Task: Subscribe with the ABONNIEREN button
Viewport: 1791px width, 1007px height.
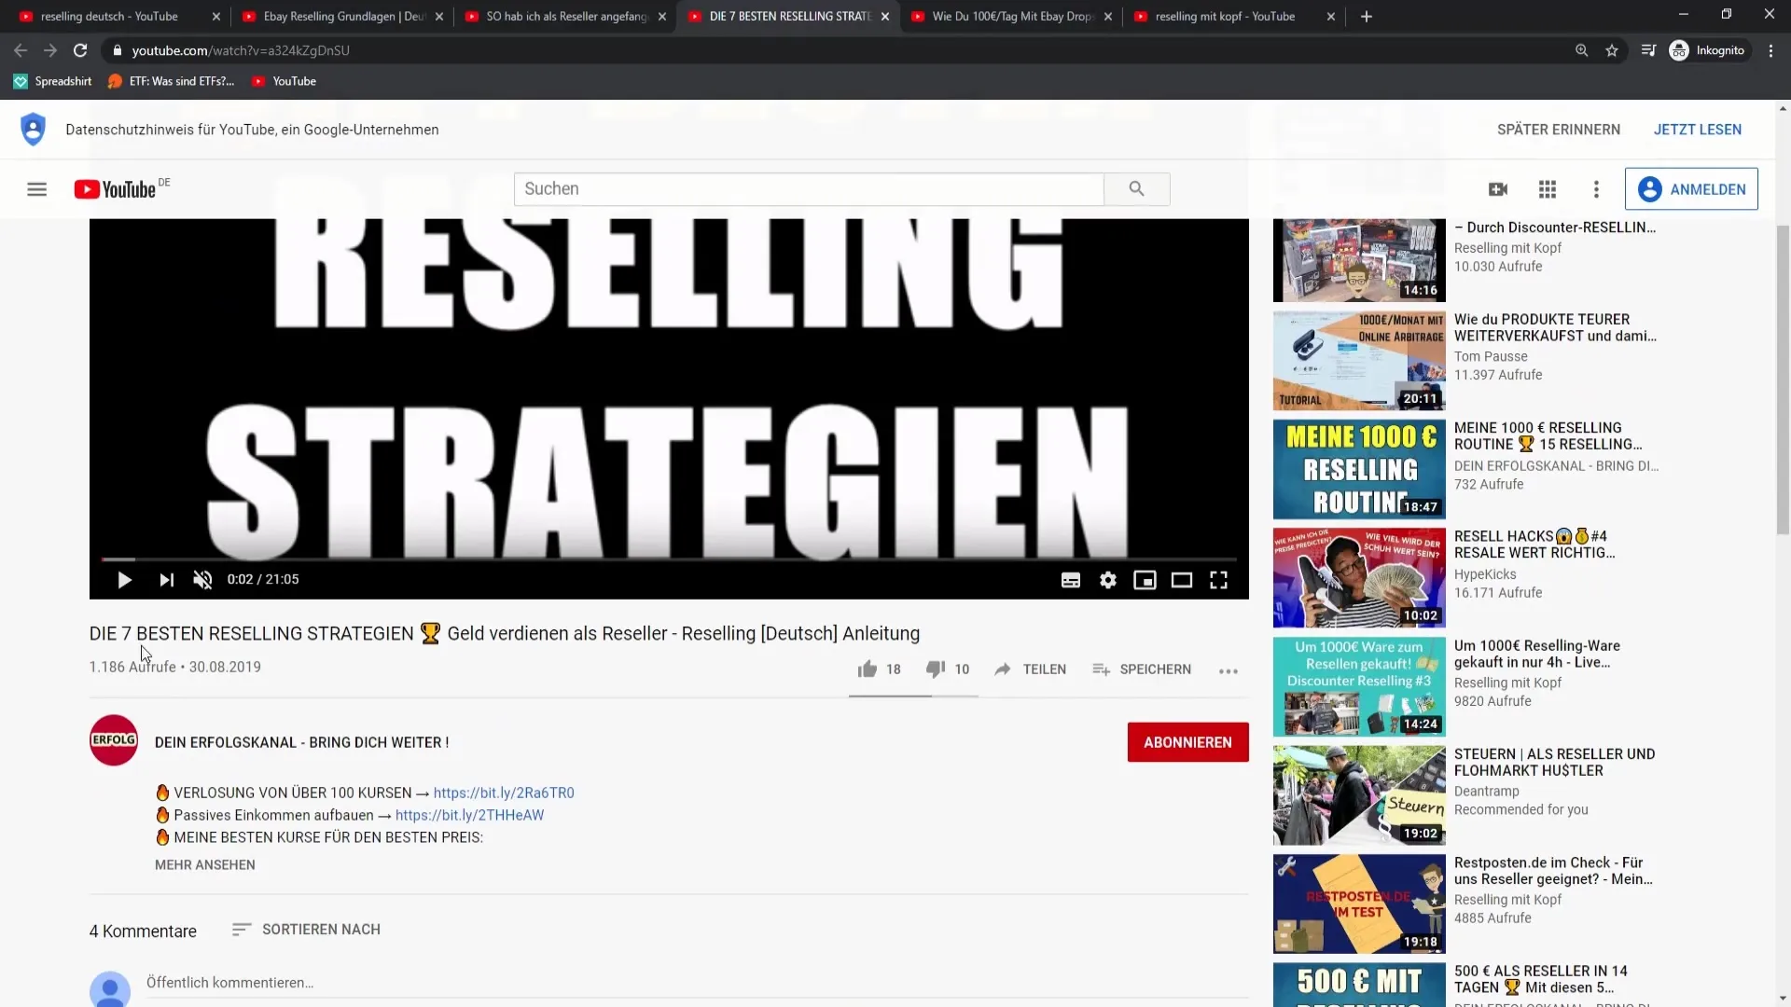Action: click(1187, 742)
